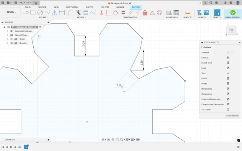
Task: Expand the Named Views tree node
Action: (x=7, y=35)
